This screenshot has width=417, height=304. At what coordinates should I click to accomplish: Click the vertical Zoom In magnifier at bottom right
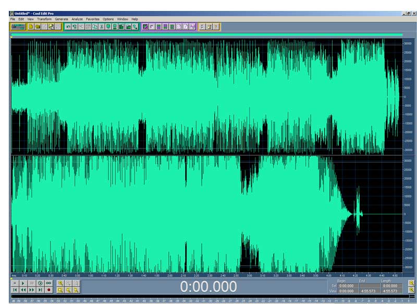coord(411,290)
